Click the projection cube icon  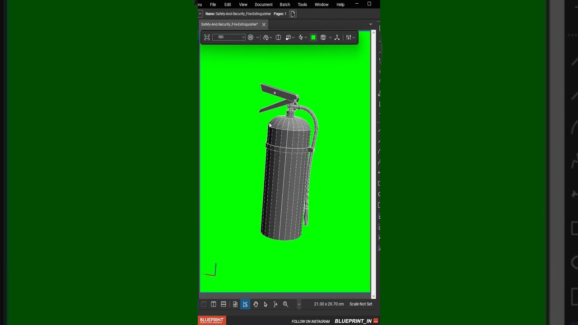pos(288,37)
